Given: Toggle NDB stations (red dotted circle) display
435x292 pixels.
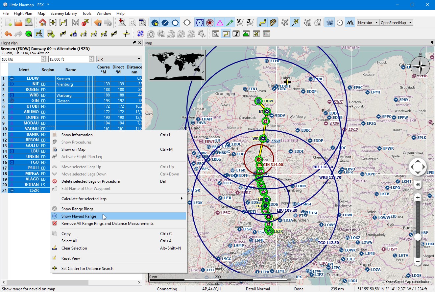Looking at the screenshot, I should coord(209,23).
